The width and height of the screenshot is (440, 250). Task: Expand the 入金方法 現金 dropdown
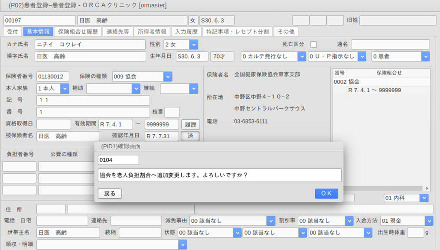point(428,221)
